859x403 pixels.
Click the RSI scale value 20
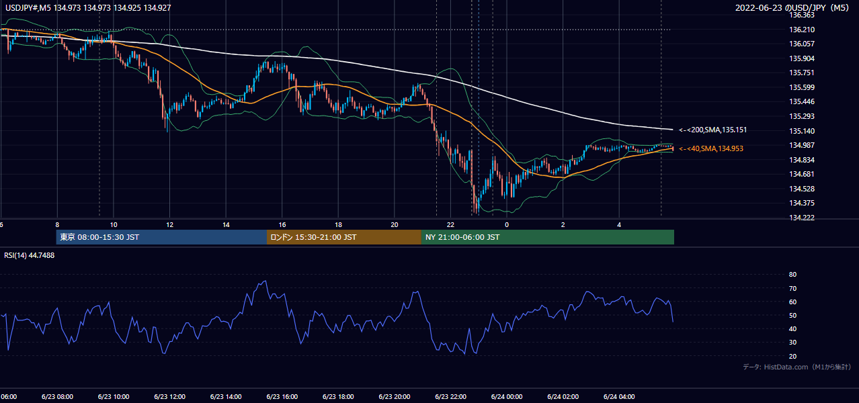(x=792, y=356)
